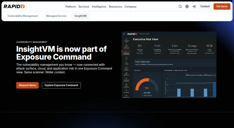Select the Alerts icon in dashboard sidebar
The image size is (234, 128).
point(126,58)
